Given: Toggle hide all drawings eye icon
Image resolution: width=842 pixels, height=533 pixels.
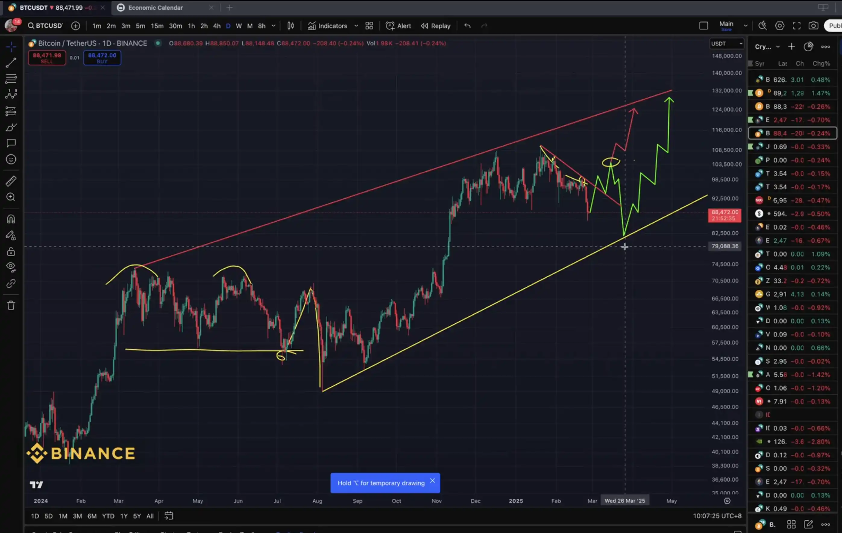Looking at the screenshot, I should 11,267.
